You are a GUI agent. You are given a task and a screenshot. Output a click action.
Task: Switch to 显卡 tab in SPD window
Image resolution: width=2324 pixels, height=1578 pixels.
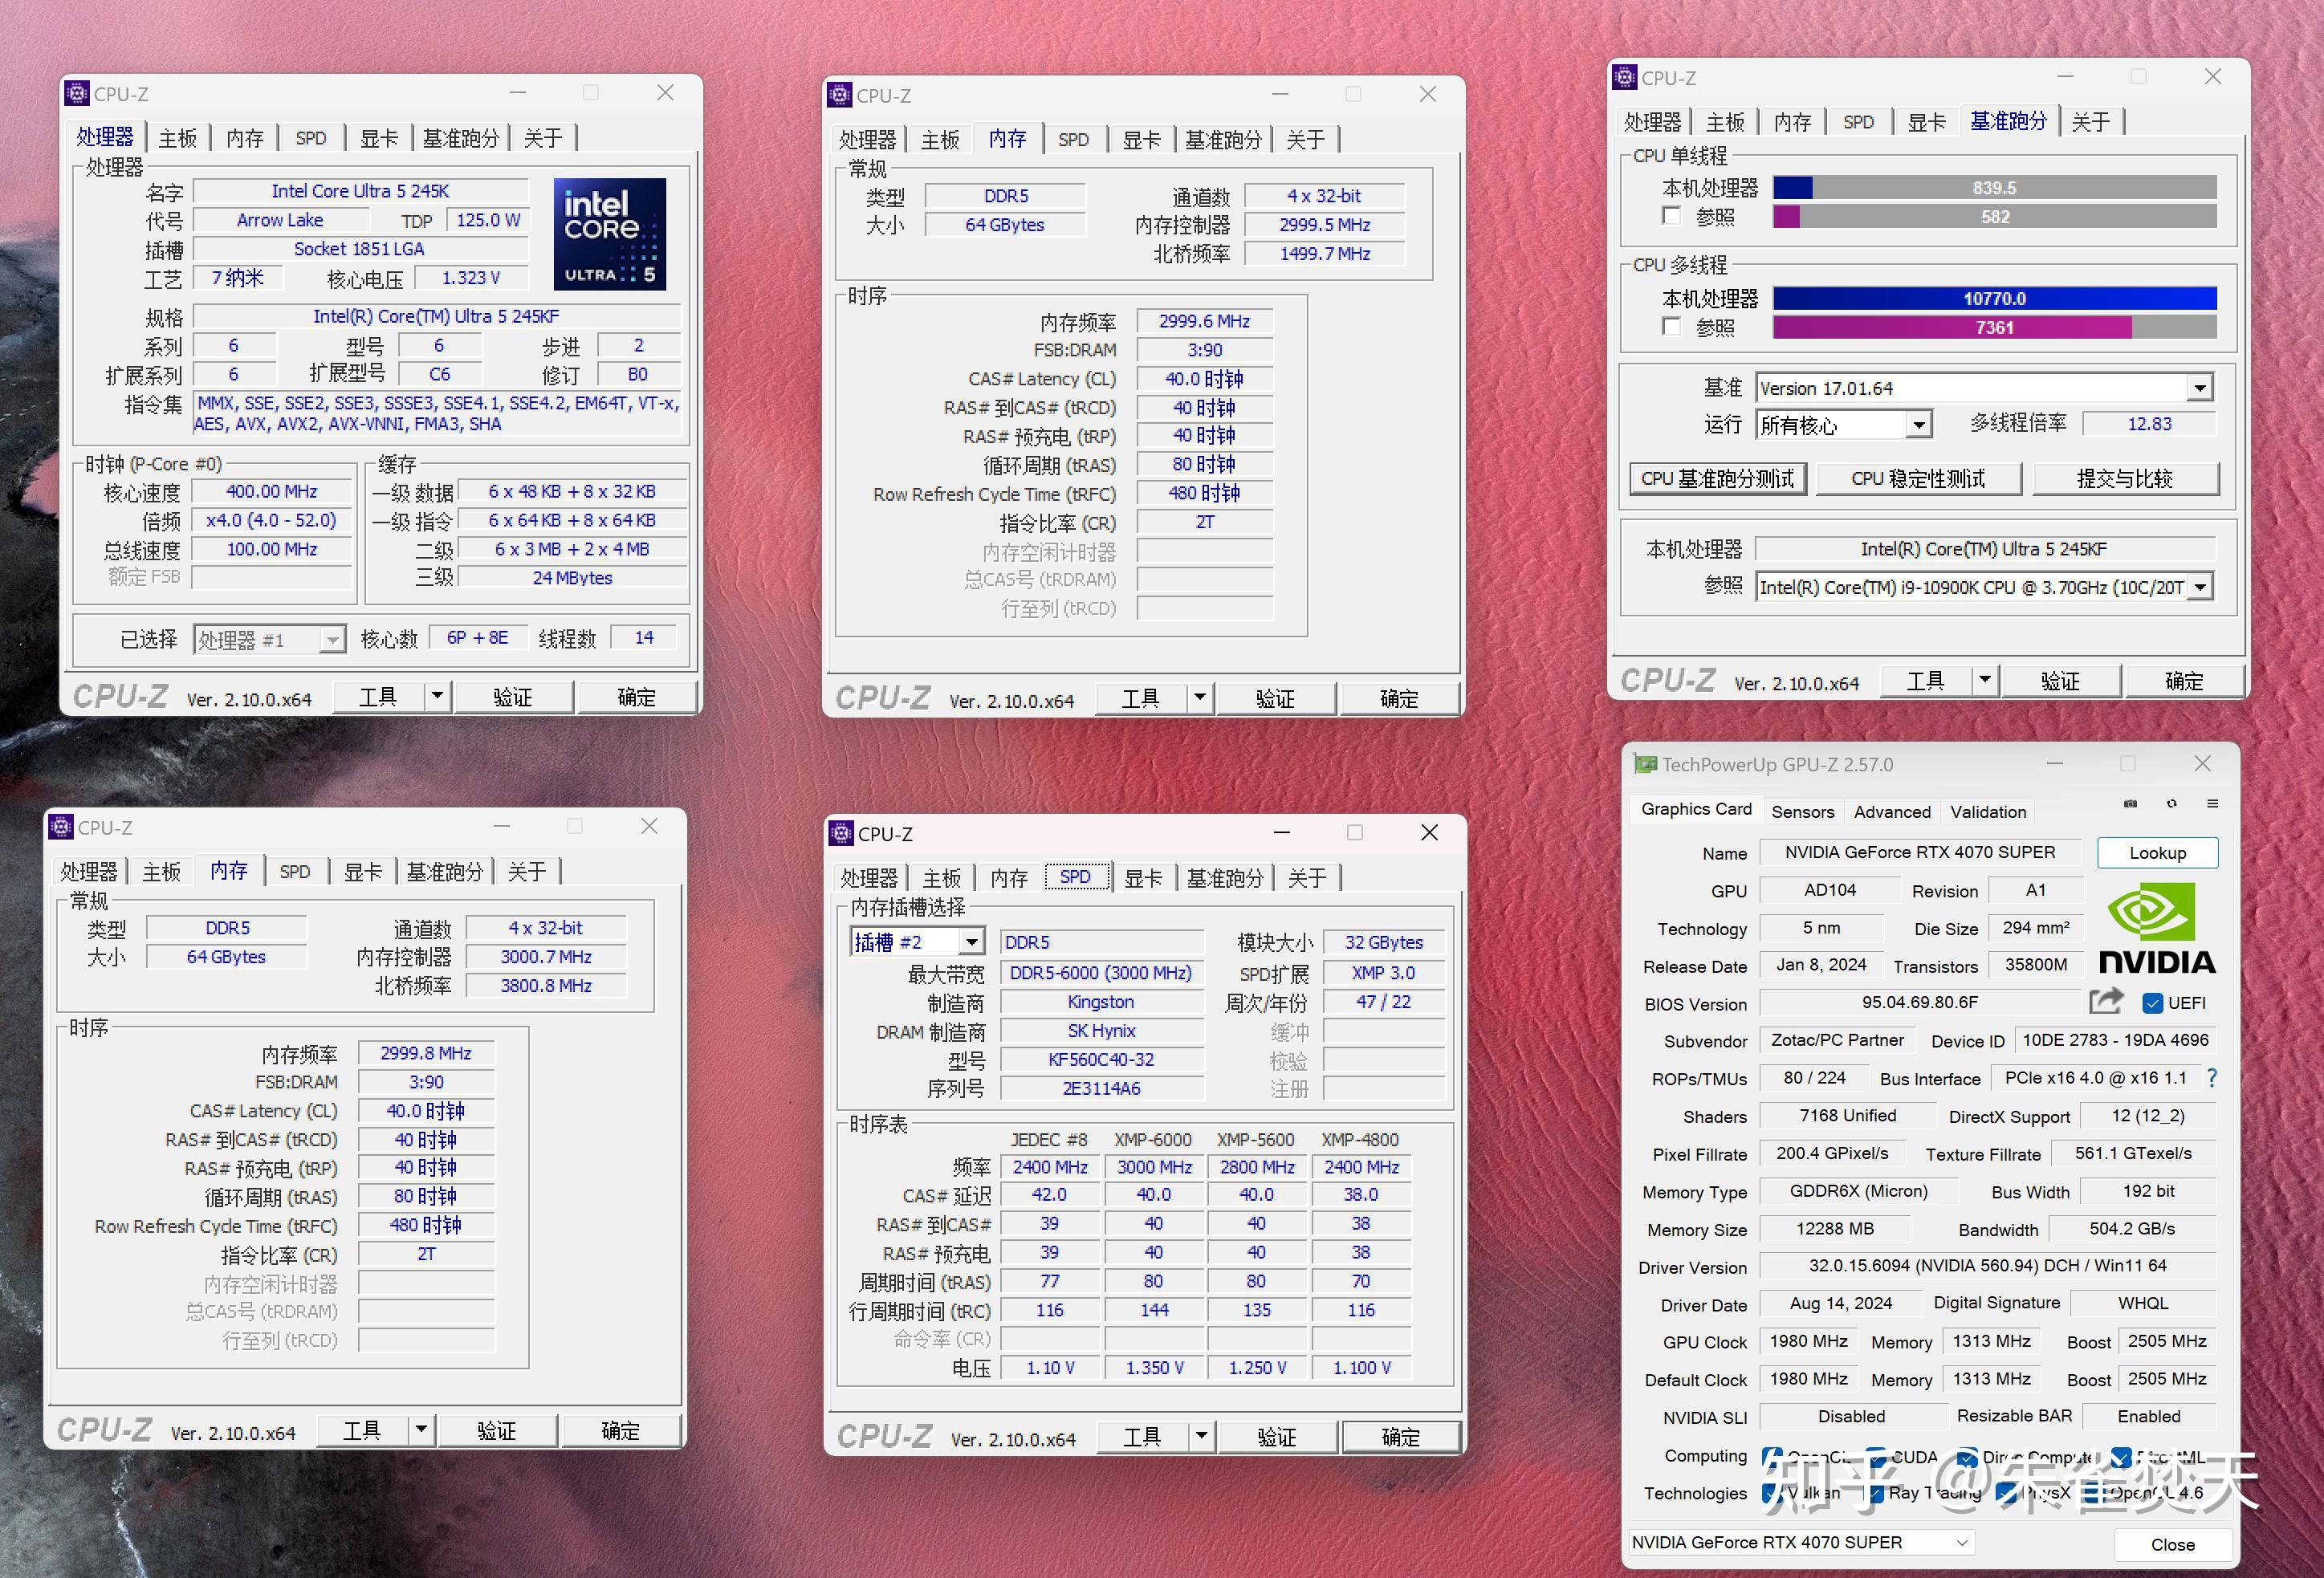[1142, 878]
